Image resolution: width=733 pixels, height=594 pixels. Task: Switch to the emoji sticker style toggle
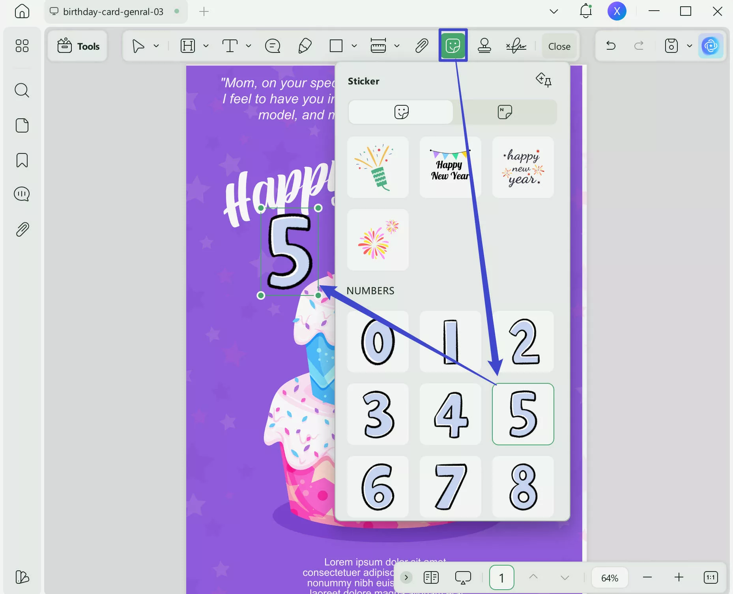click(400, 112)
